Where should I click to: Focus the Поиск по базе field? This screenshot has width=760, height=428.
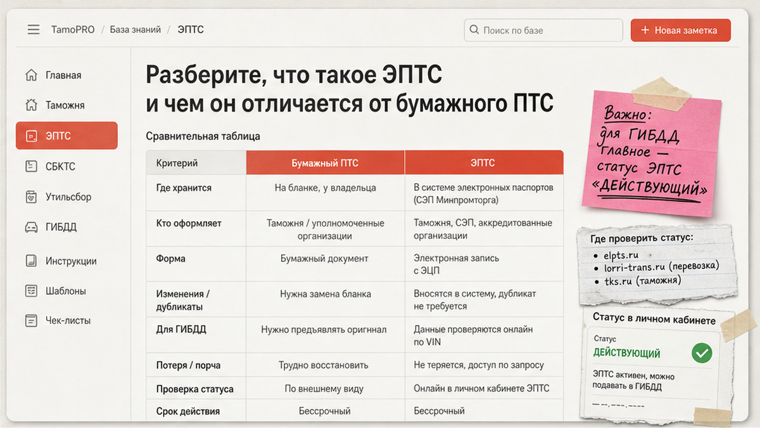[543, 30]
